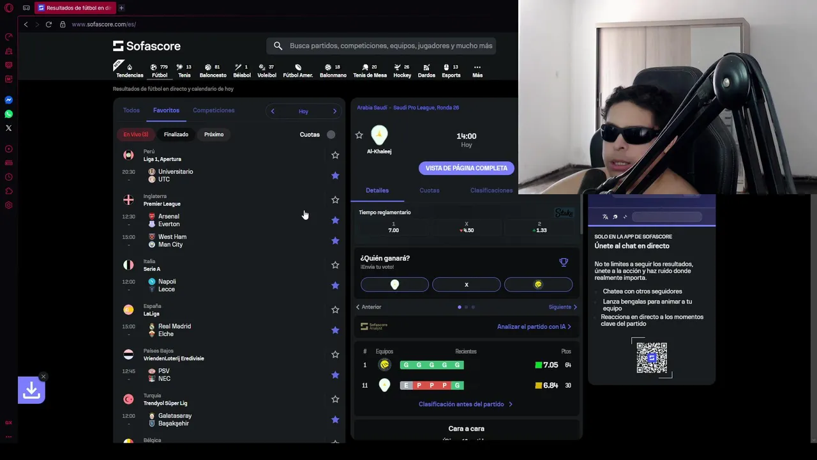The image size is (817, 460).
Task: Toggle favorite star for Liga 1 Apertura
Action: 335,155
